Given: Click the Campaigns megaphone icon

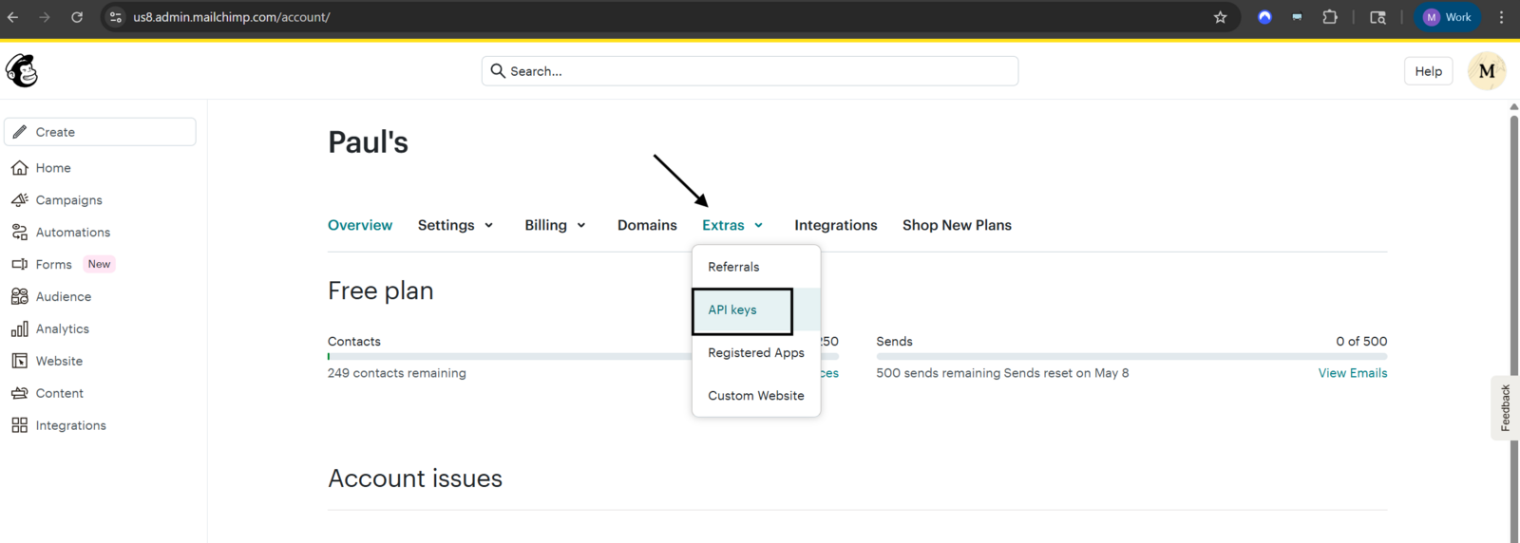Looking at the screenshot, I should pyautogui.click(x=20, y=200).
